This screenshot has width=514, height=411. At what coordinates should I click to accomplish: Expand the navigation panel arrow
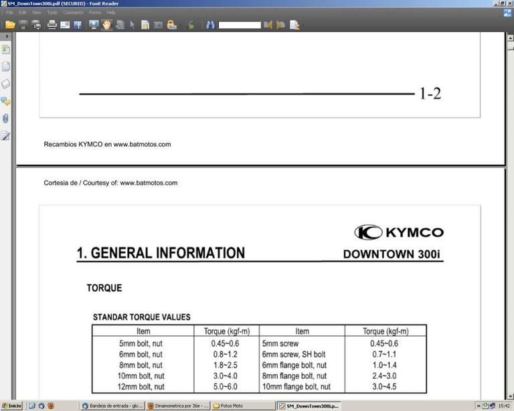(6, 38)
